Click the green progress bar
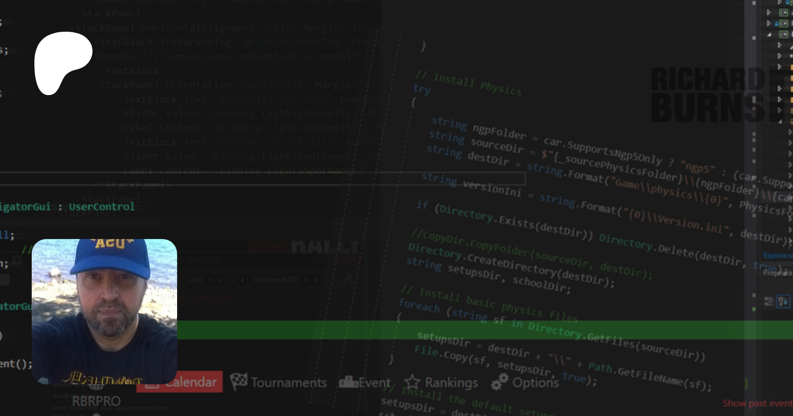The image size is (793, 416). (x=485, y=330)
